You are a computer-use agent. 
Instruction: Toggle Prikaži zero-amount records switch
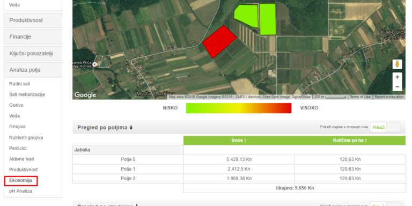pyautogui.click(x=385, y=127)
